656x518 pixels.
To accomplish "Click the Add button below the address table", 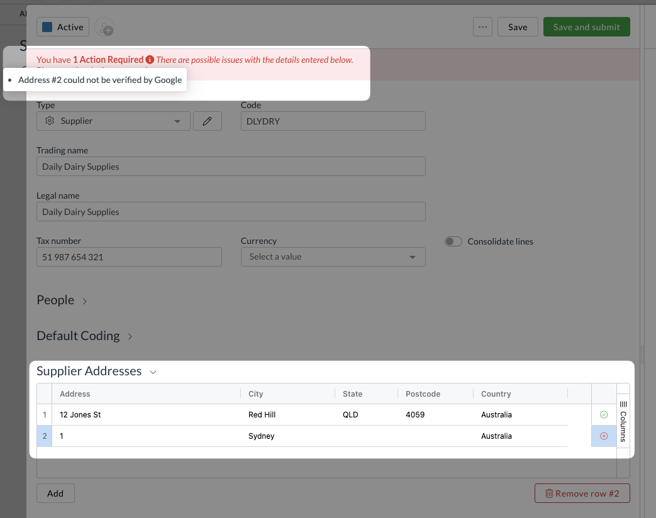I will click(x=55, y=493).
